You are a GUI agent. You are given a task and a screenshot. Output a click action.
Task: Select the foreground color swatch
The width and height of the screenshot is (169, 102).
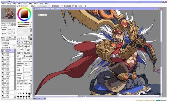(x=29, y=37)
